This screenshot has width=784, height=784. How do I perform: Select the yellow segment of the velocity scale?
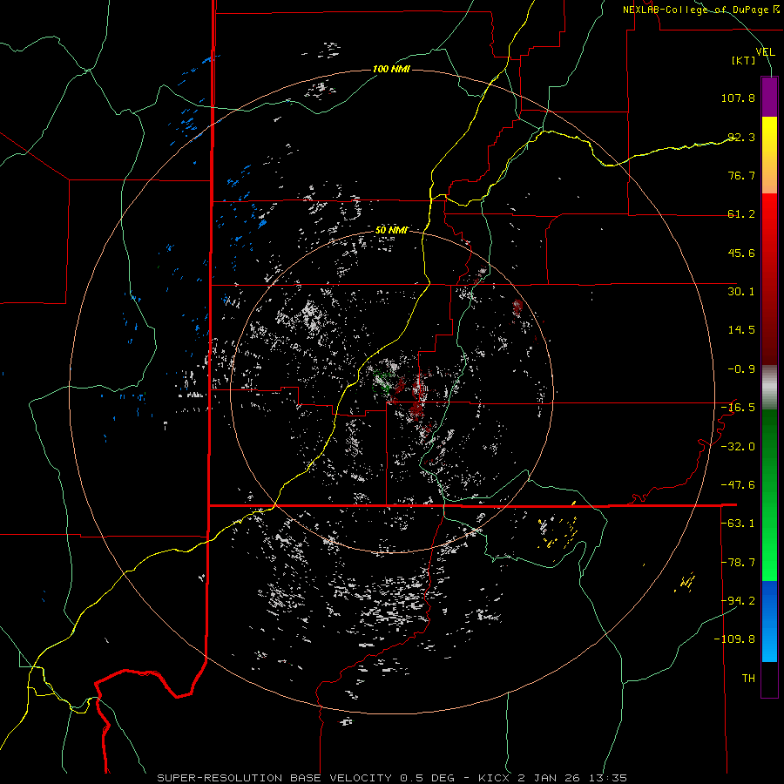pos(769,139)
